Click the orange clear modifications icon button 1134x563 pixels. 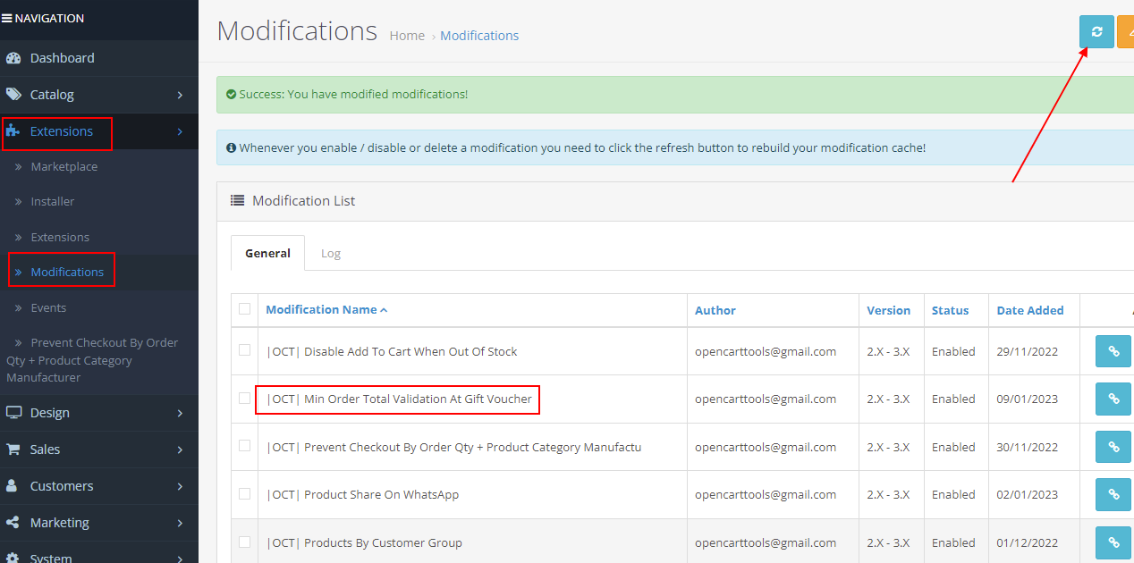[1128, 31]
